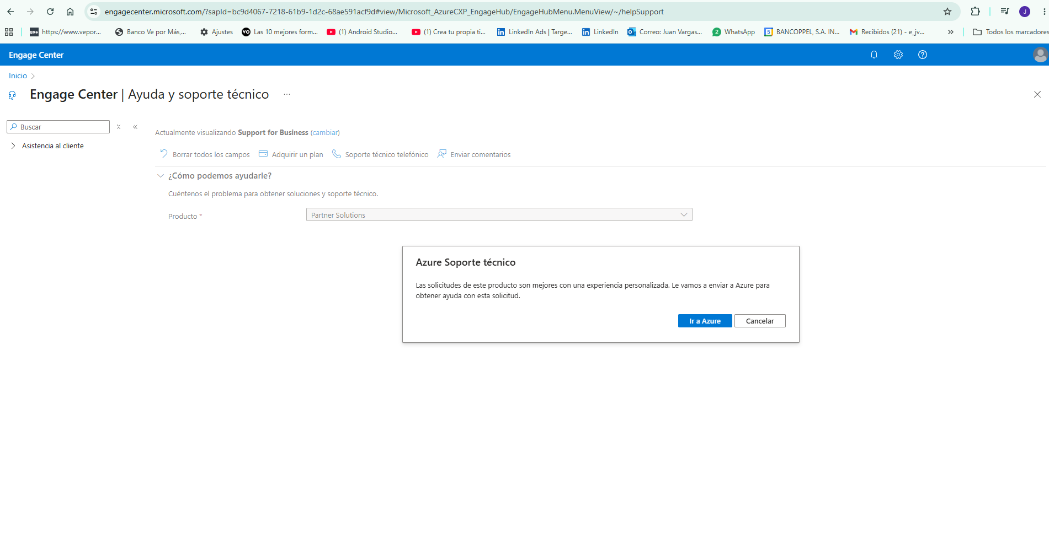Open Chrome three-dot menu
The image size is (1049, 544).
[1044, 12]
